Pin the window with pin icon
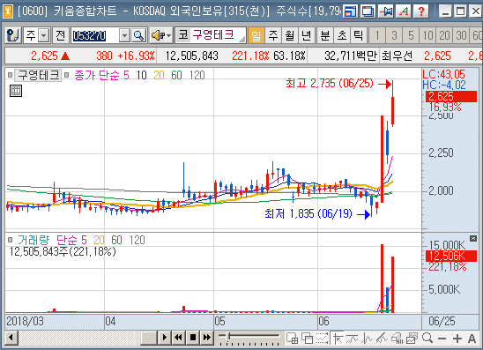The image size is (483, 350). click(x=386, y=11)
